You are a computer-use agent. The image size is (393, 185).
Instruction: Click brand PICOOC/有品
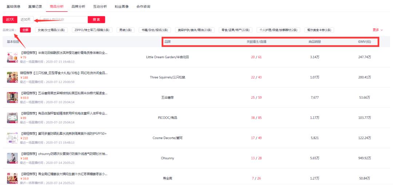click(x=167, y=118)
